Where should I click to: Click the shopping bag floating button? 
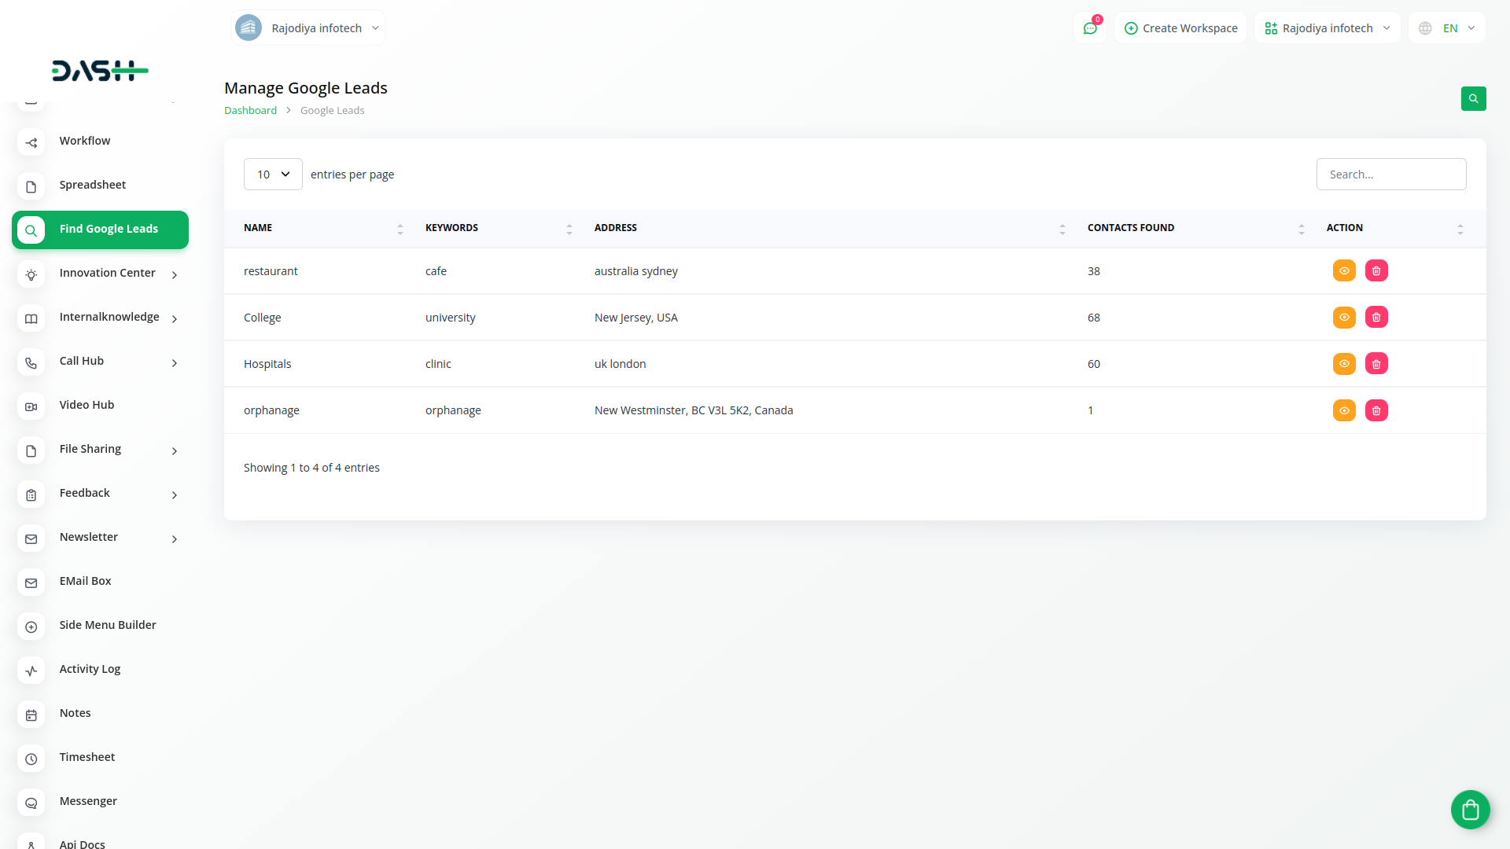click(1470, 810)
